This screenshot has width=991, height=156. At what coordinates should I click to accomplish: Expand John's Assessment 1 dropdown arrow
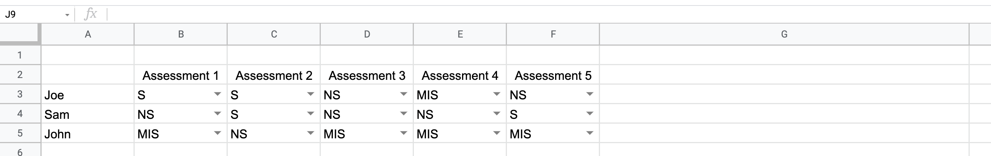217,133
